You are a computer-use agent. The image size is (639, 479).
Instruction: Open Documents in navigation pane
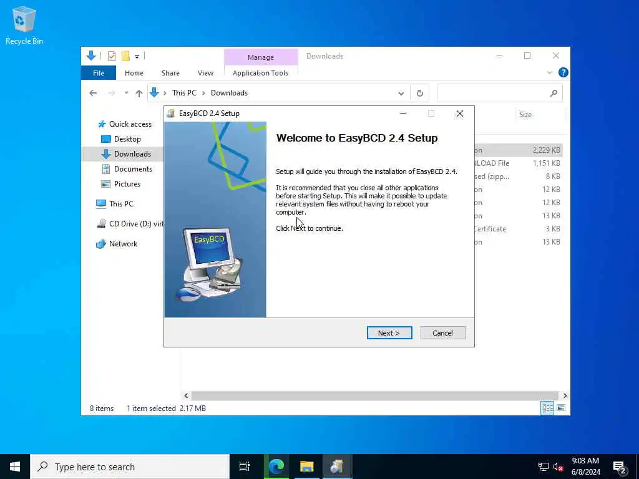[126, 168]
